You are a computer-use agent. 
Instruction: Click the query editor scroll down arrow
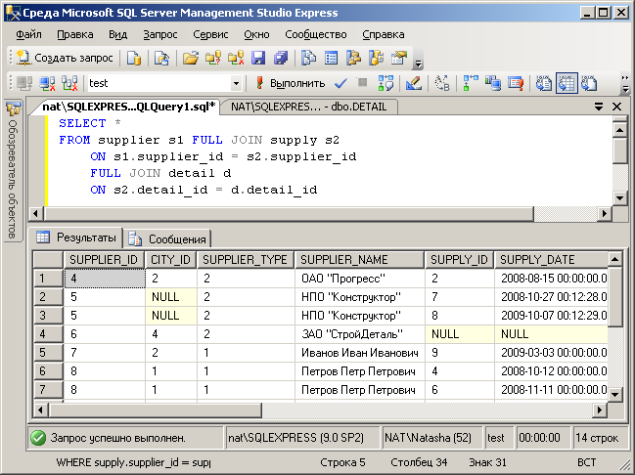click(x=620, y=198)
